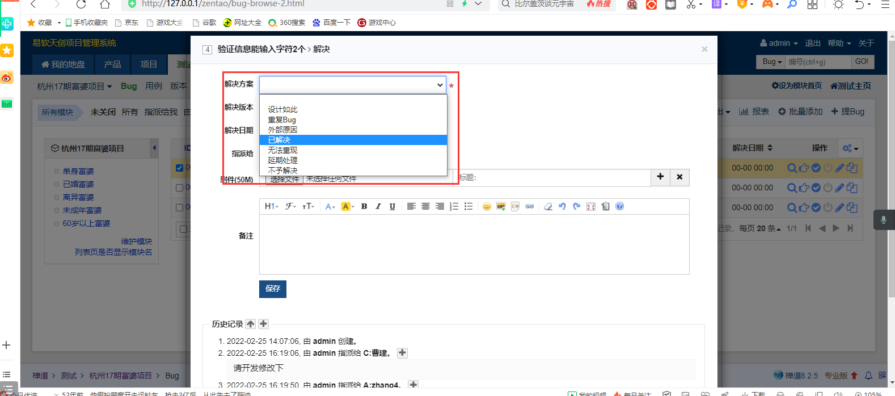Open editor help about icon
The height and width of the screenshot is (396, 895).
[x=619, y=206]
